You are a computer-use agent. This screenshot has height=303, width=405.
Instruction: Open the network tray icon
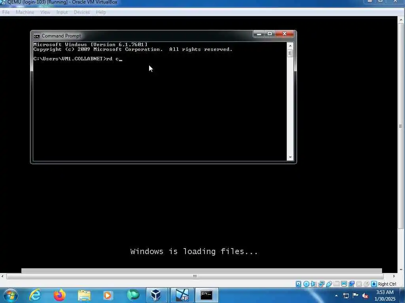click(x=346, y=296)
